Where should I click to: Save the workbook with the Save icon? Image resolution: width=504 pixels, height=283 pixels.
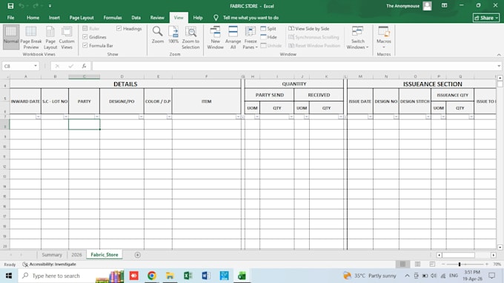[10, 6]
